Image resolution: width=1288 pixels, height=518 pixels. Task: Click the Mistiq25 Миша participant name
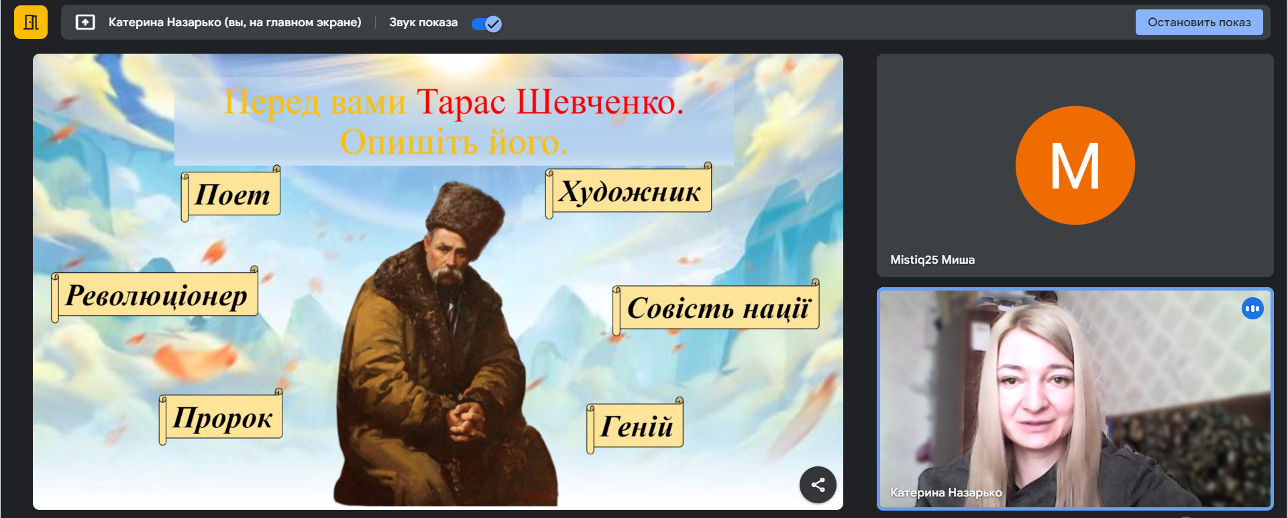pos(932,260)
